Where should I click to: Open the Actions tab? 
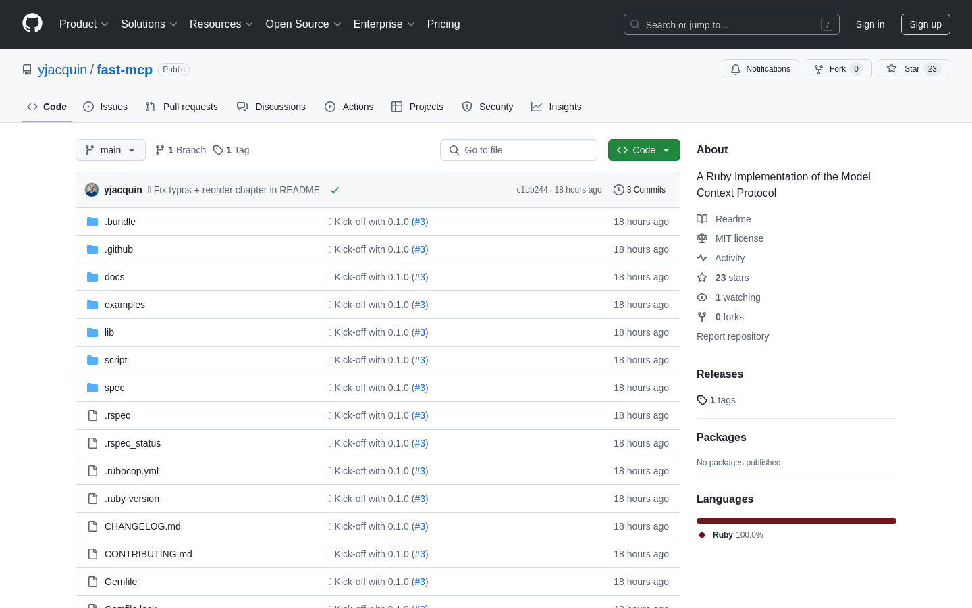click(349, 107)
